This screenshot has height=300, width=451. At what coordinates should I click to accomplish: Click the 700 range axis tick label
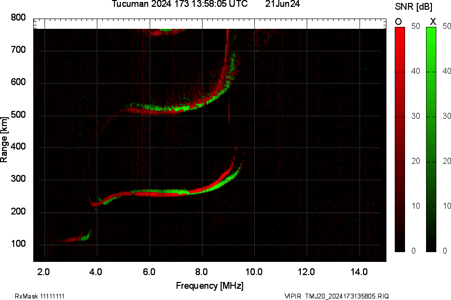point(19,50)
